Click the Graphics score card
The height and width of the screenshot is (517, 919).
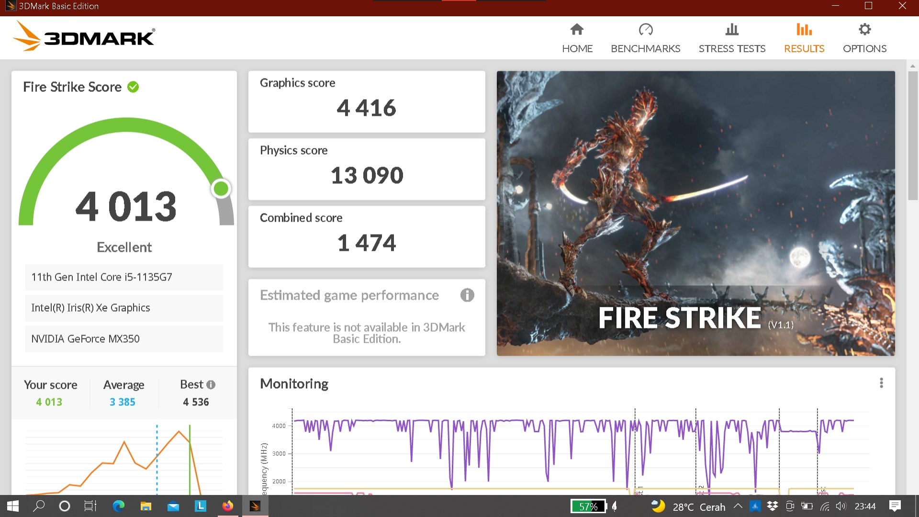[x=367, y=101]
